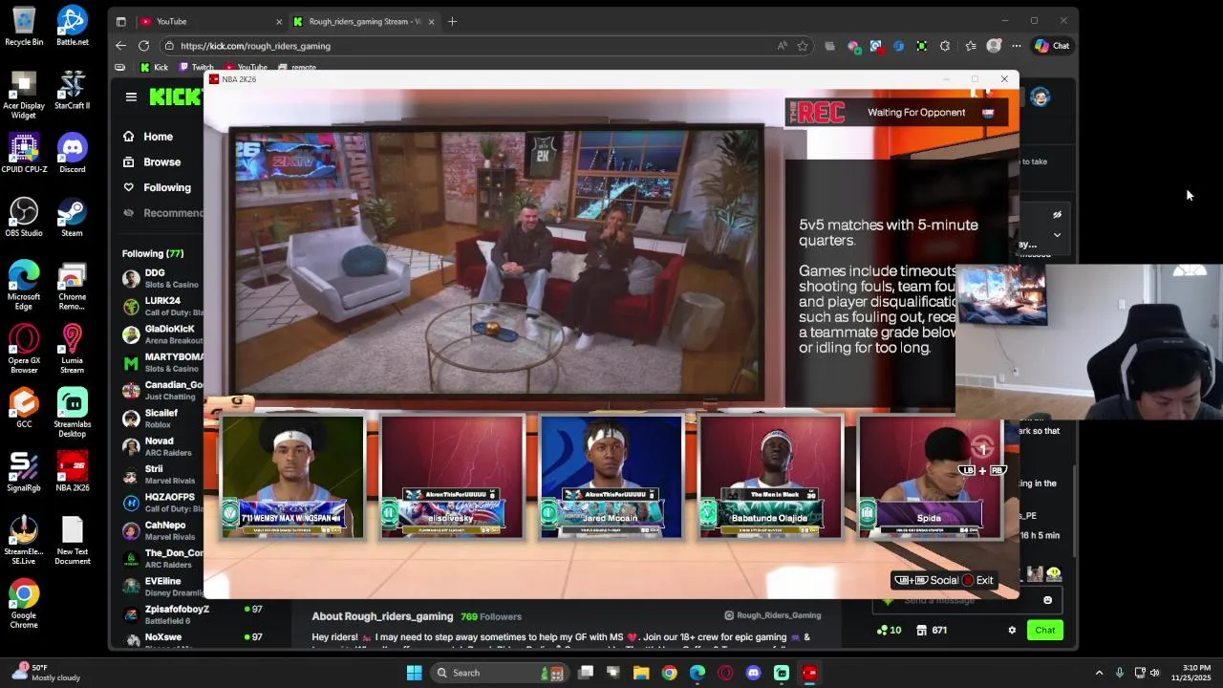This screenshot has width=1223, height=688.
Task: Select Spida player card
Action: (x=930, y=477)
